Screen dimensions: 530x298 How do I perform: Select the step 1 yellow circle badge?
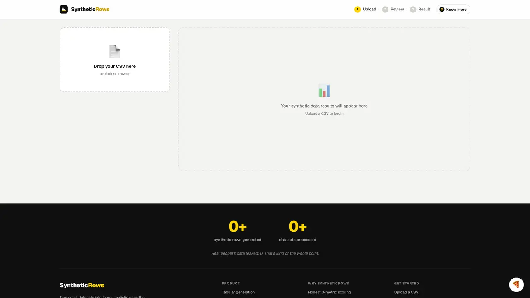pos(357,9)
